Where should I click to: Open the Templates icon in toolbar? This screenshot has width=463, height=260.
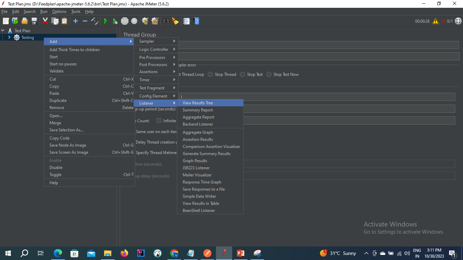(15, 21)
